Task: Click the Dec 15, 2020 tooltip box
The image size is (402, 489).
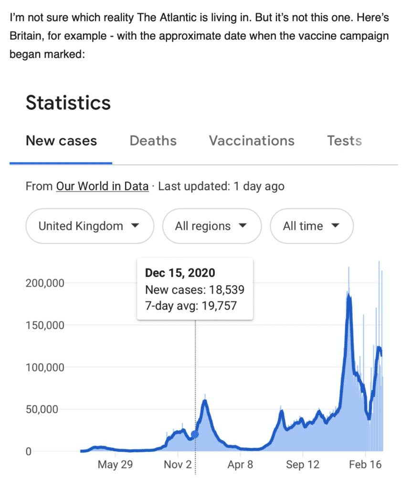Action: (195, 289)
